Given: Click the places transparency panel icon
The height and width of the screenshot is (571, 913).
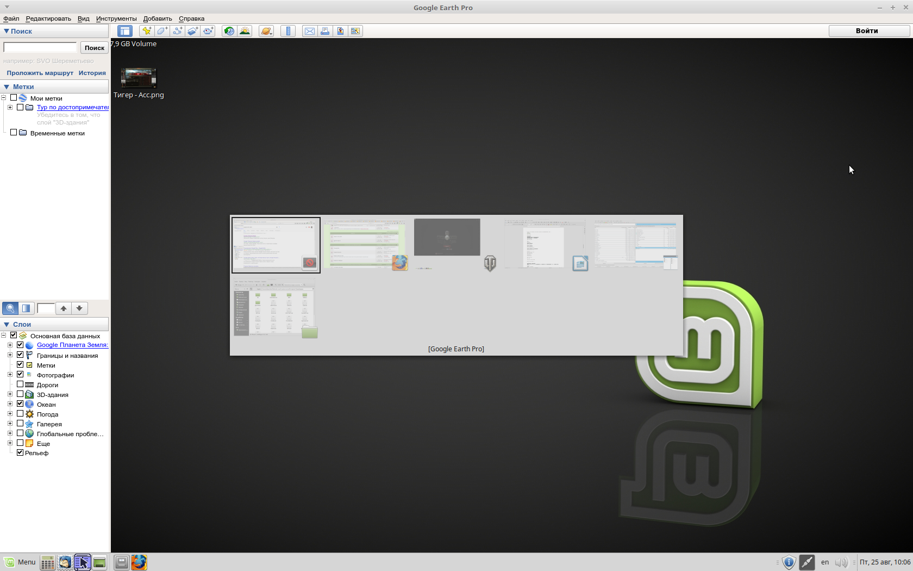Looking at the screenshot, I should pyautogui.click(x=26, y=308).
